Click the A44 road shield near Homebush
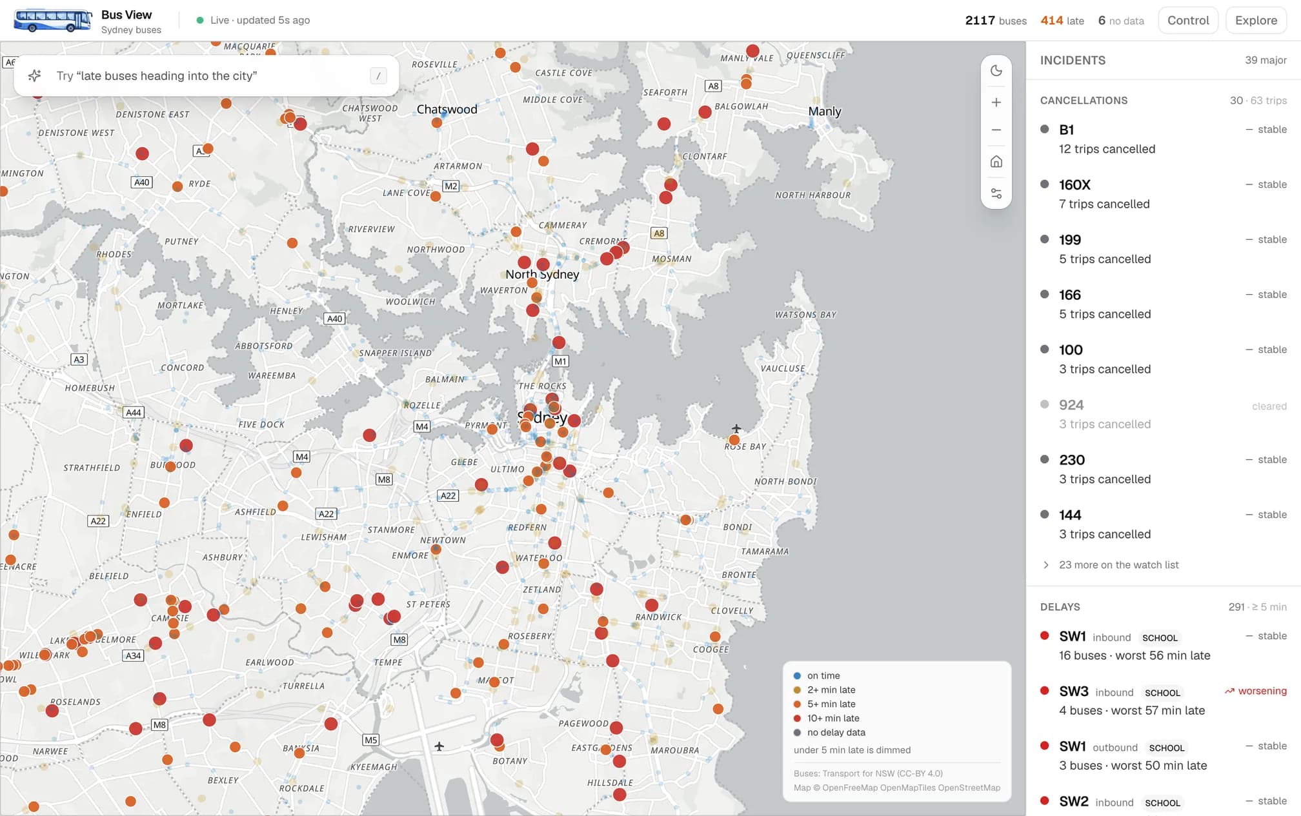Viewport: 1301px width, 816px height. coord(134,413)
